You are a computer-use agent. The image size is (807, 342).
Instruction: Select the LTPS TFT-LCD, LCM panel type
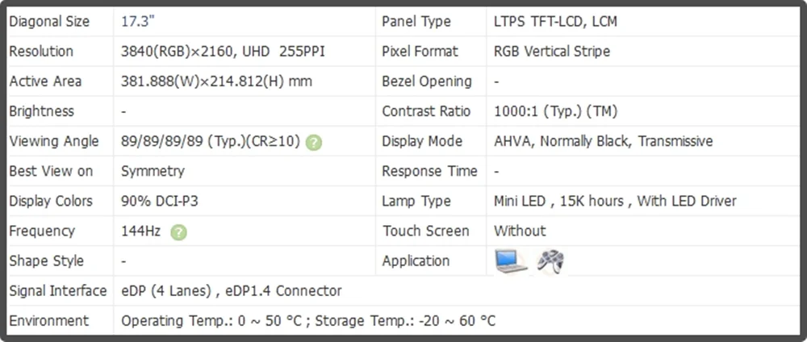tap(555, 22)
